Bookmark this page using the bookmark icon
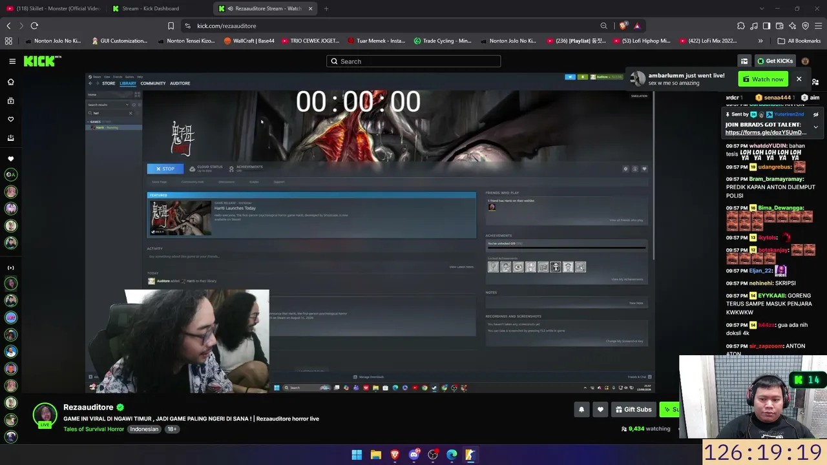 [171, 26]
